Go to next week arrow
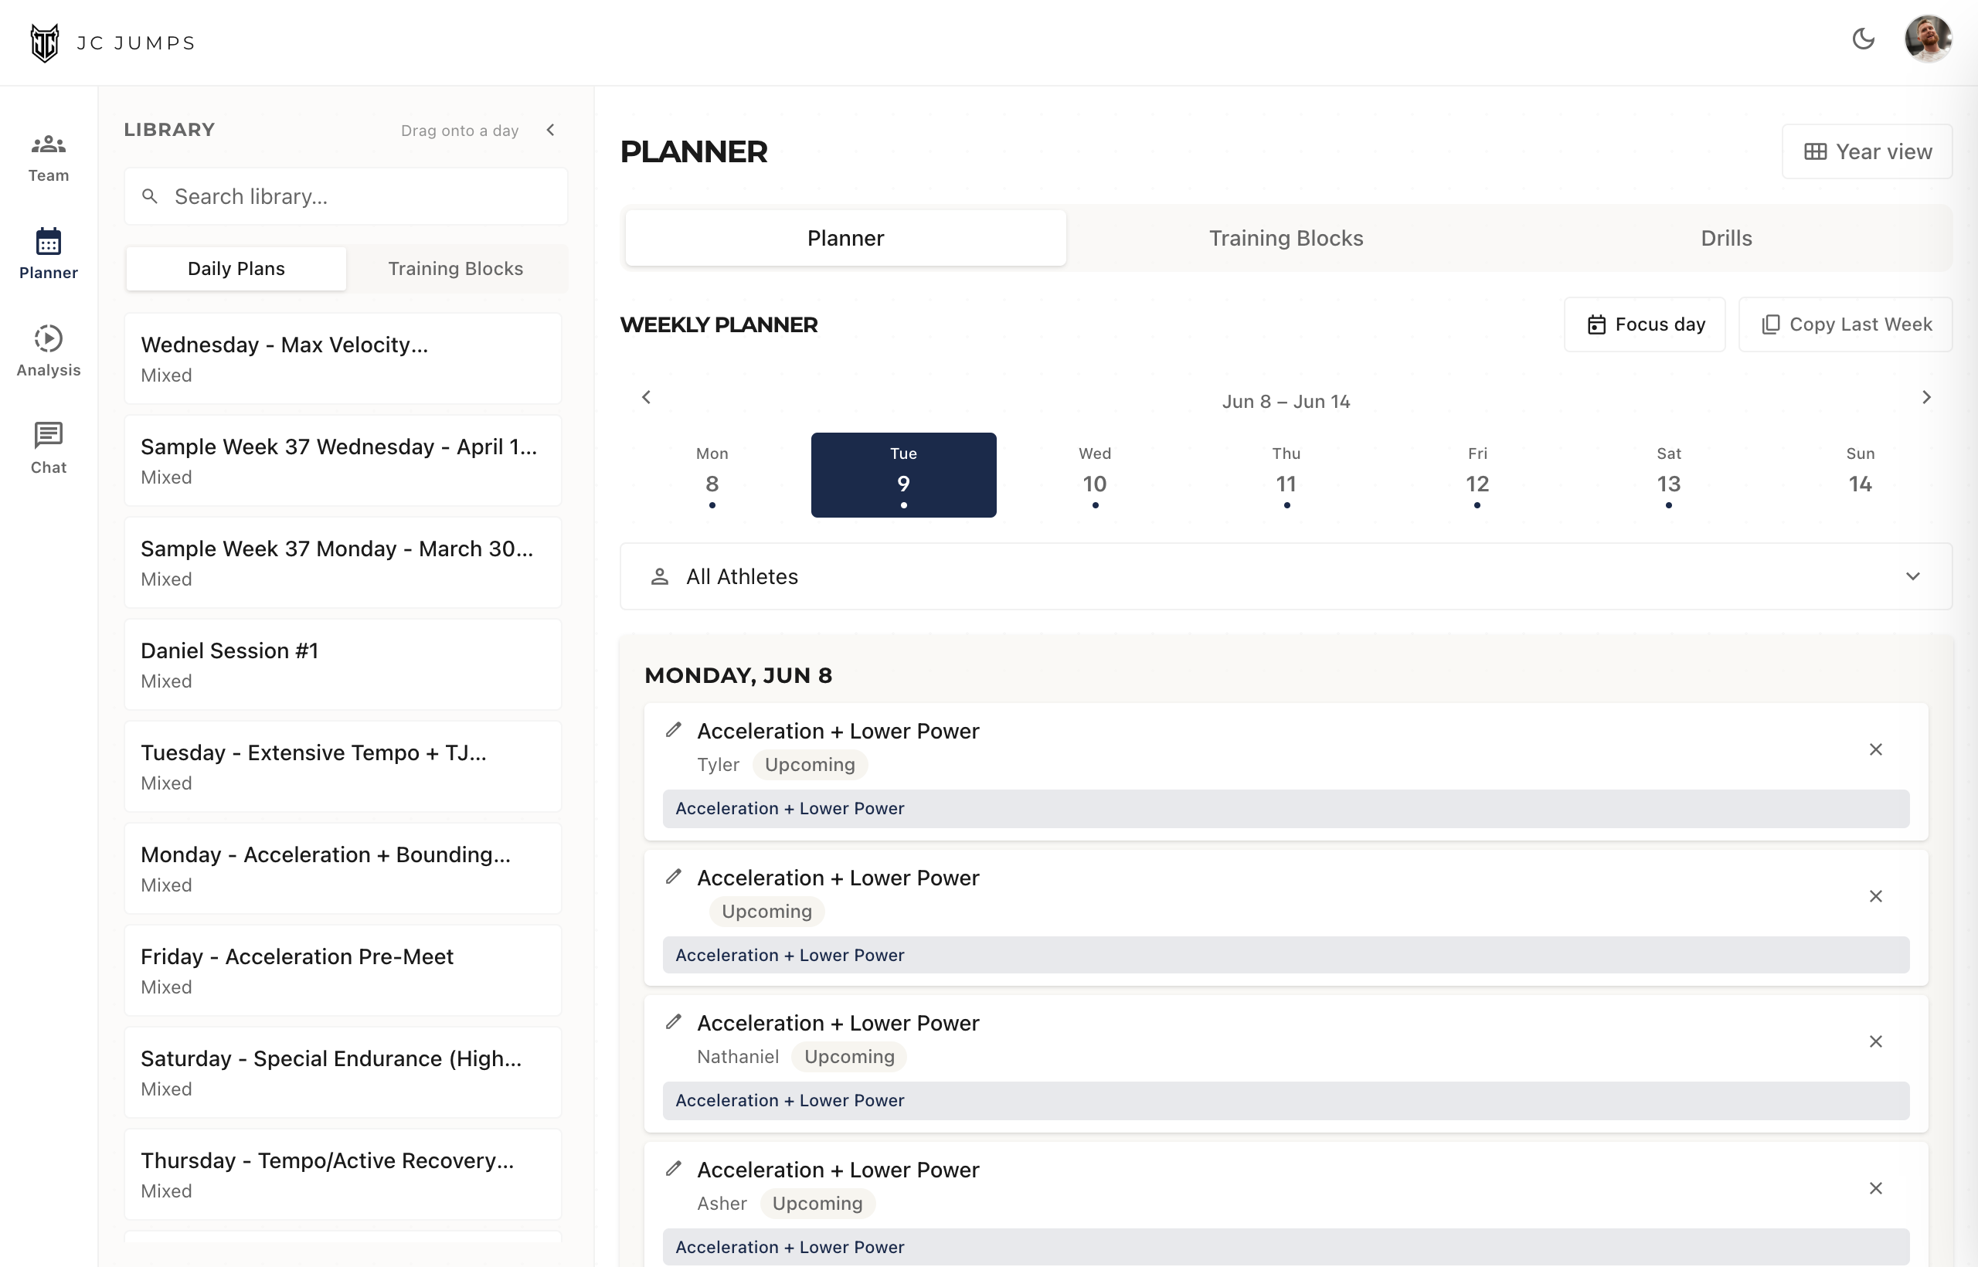This screenshot has width=1978, height=1267. point(1926,397)
